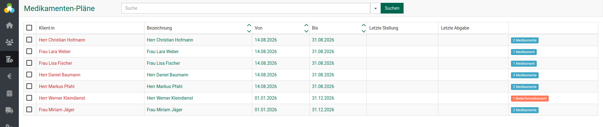Open the delivery truck icon in sidebar
603x127 pixels.
click(x=9, y=110)
